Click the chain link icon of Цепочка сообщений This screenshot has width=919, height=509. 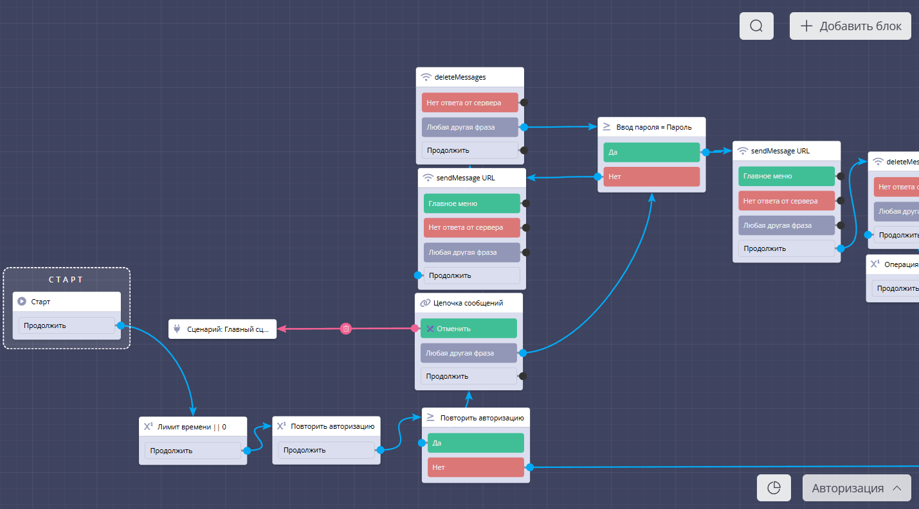click(x=424, y=303)
